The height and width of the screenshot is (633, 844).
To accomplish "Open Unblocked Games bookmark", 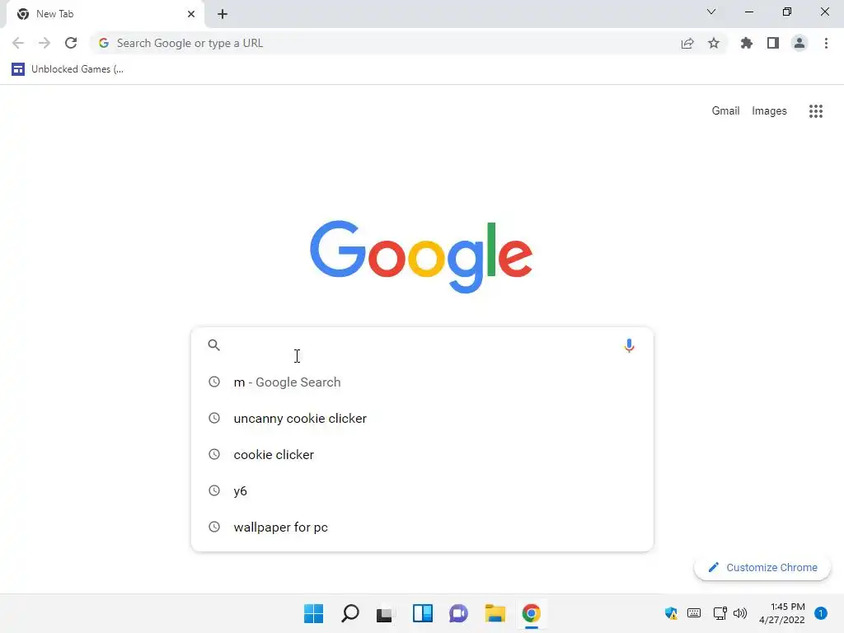I will (x=68, y=69).
